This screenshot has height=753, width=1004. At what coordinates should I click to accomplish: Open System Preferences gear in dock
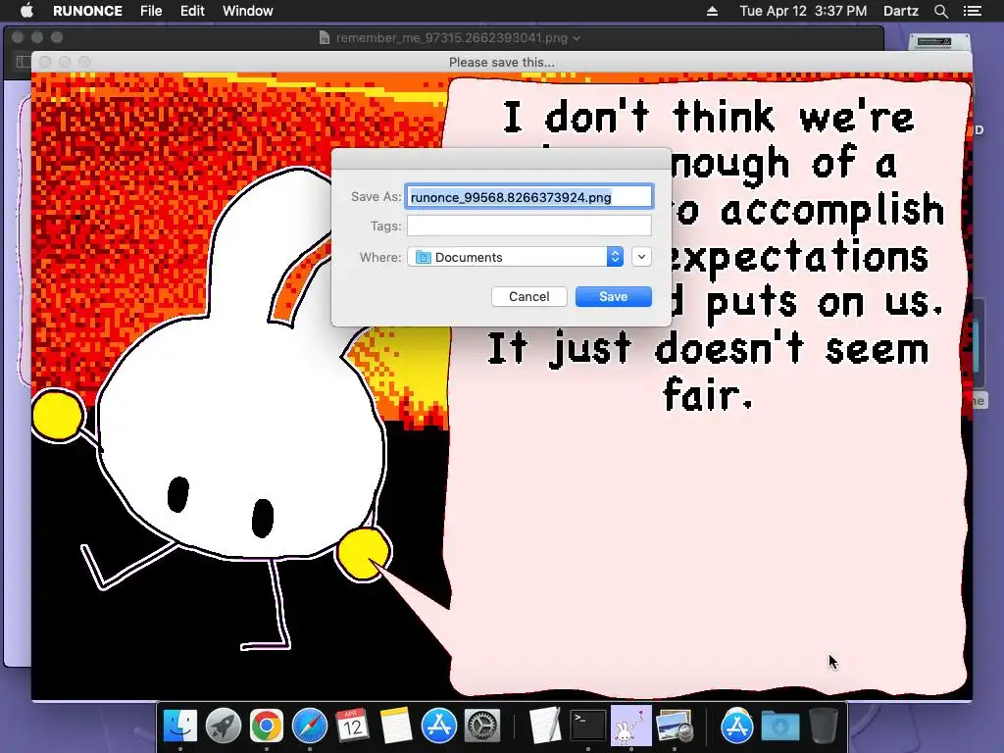point(481,727)
